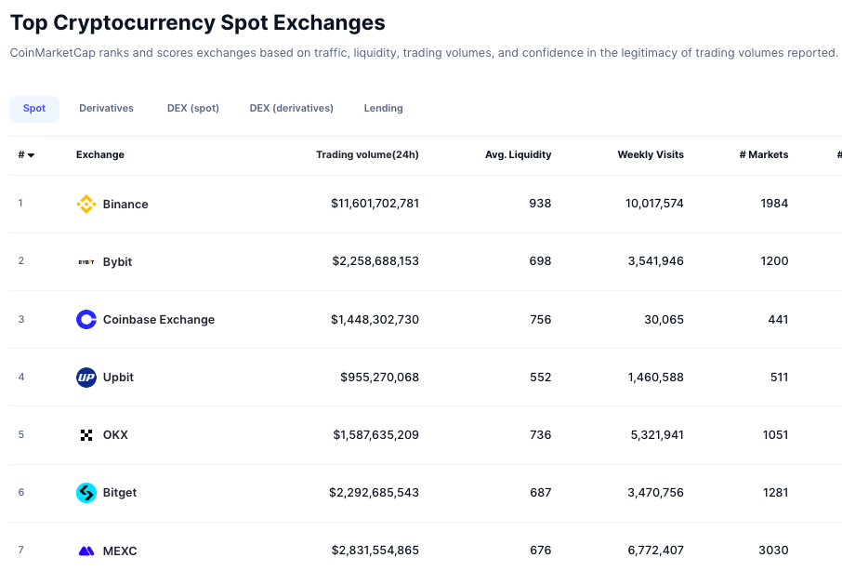Click OKX weekly visits 5,321,941
The height and width of the screenshot is (571, 842).
click(x=657, y=434)
